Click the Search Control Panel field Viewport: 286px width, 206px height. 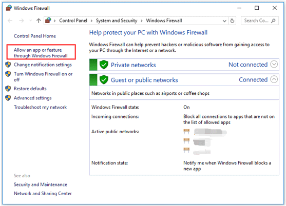260,20
